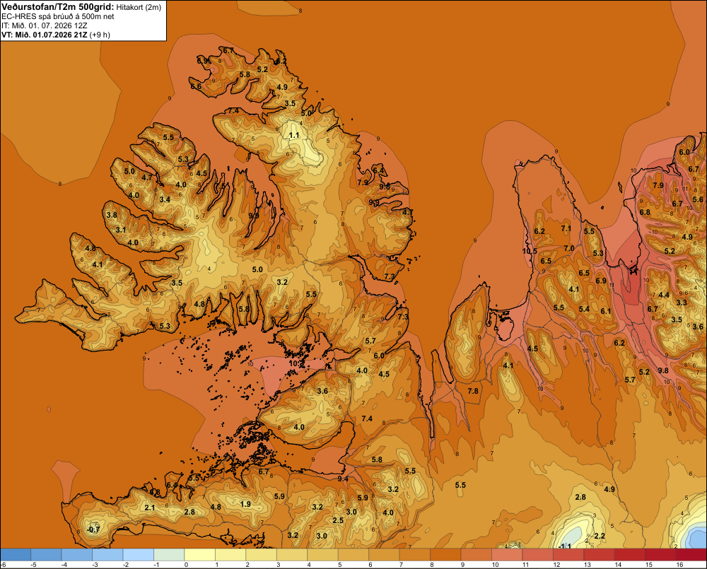Image resolution: width=707 pixels, height=569 pixels.
Task: Click the '2.5' temperature value
Action: (x=338, y=520)
